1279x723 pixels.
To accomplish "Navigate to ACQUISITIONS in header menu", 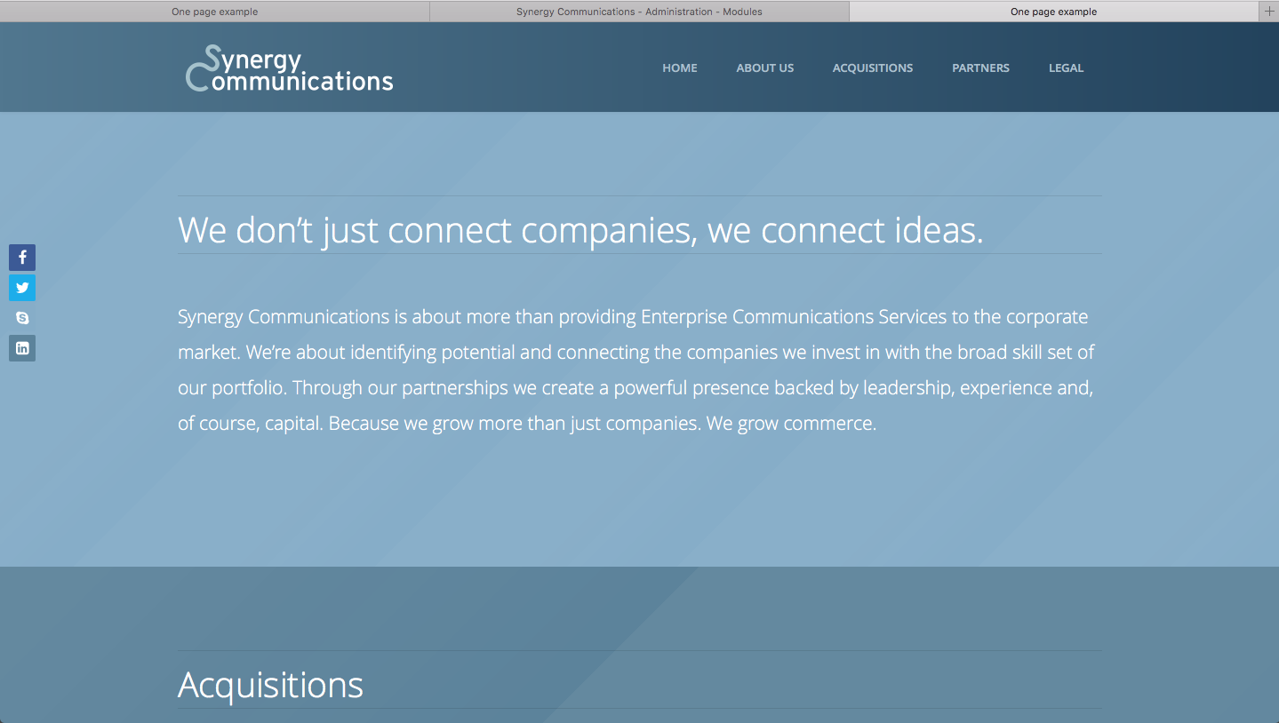I will 873,68.
